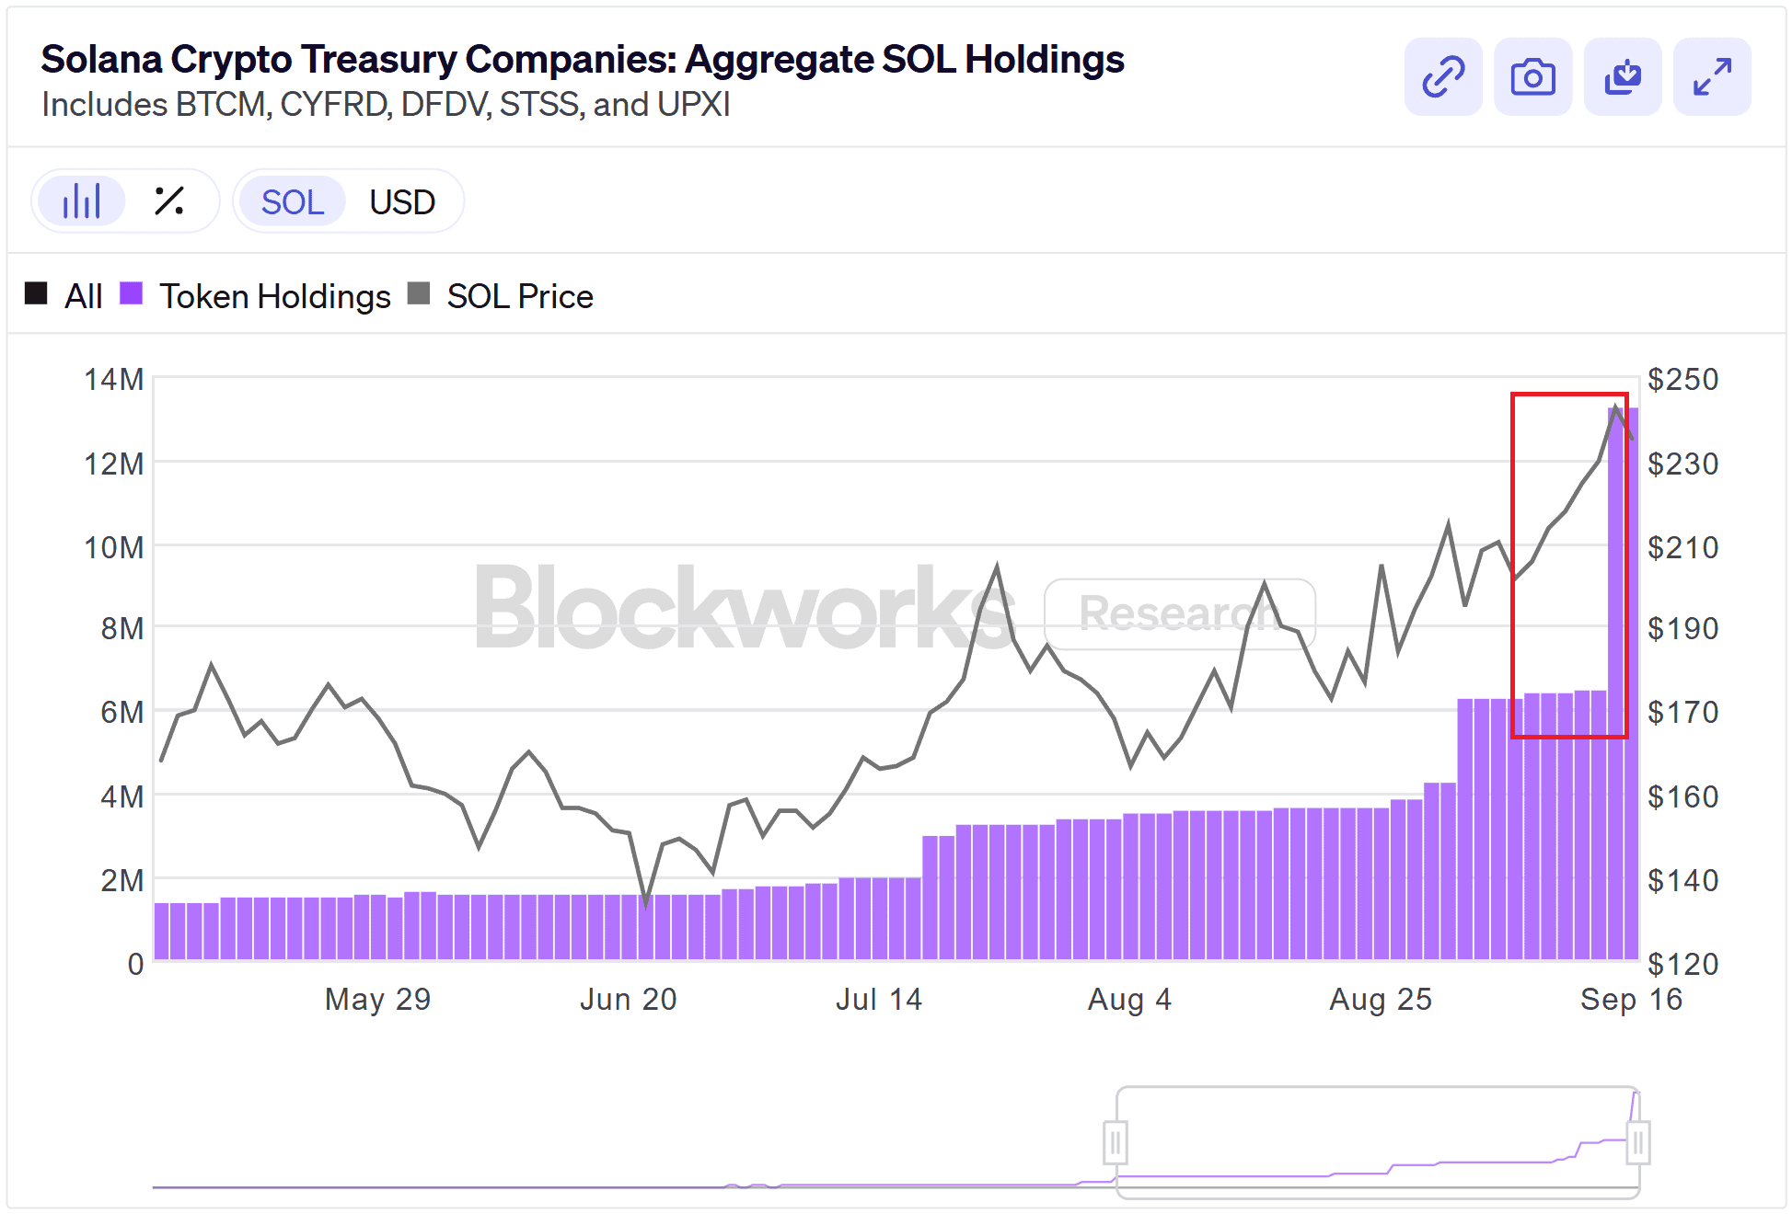Toggle SOL Price line visibility
This screenshot has width=1792, height=1214.
[519, 296]
